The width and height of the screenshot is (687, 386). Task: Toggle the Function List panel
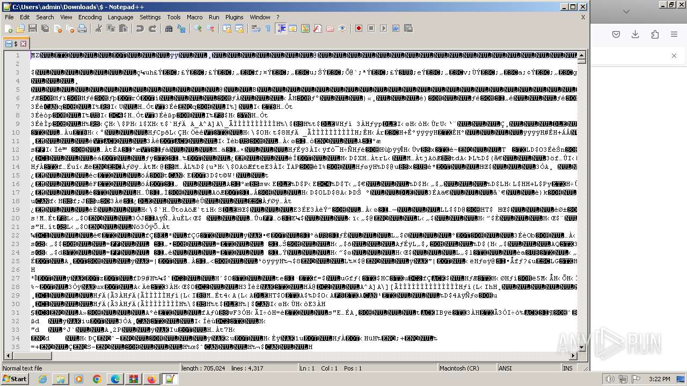(318, 28)
